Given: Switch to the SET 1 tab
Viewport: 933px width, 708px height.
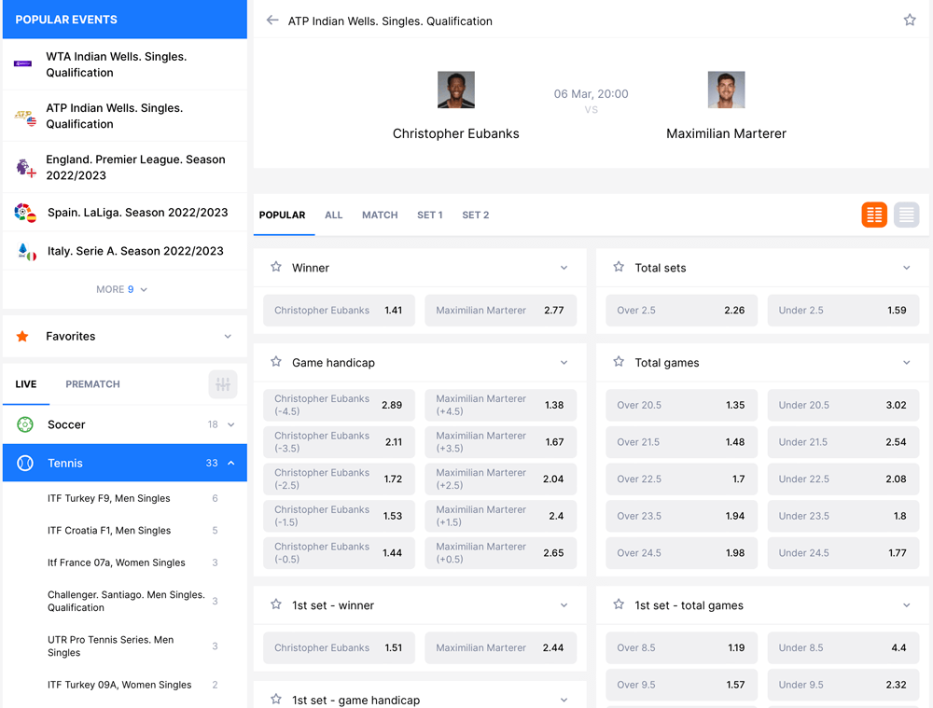Looking at the screenshot, I should pyautogui.click(x=429, y=215).
